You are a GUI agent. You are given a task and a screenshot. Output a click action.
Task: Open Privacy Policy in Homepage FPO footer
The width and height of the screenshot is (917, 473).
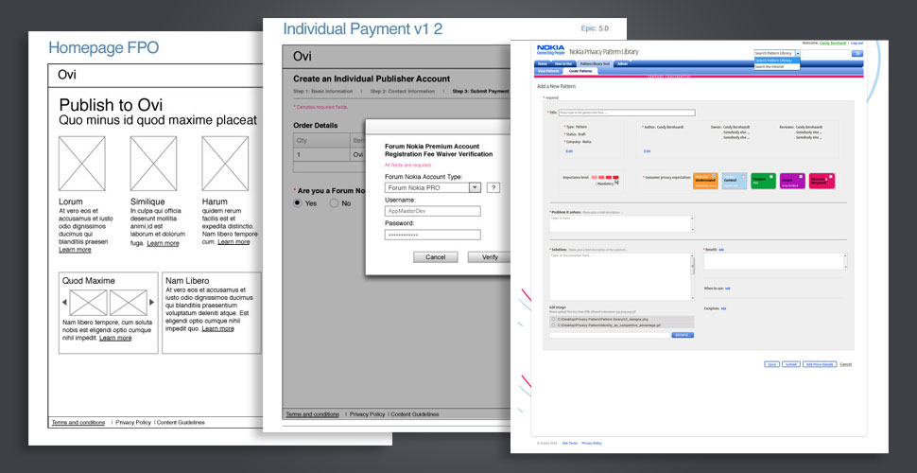pos(133,423)
